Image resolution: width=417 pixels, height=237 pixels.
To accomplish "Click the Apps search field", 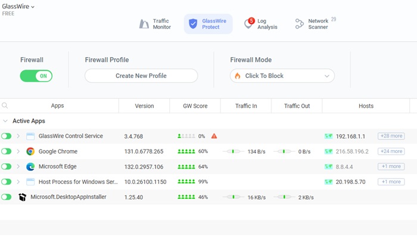I will point(60,106).
